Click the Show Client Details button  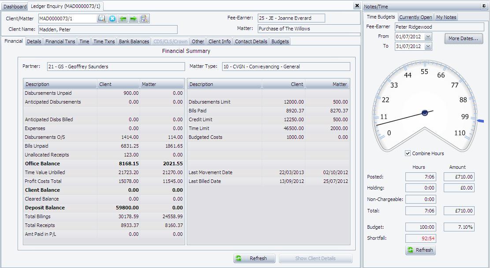(316, 258)
